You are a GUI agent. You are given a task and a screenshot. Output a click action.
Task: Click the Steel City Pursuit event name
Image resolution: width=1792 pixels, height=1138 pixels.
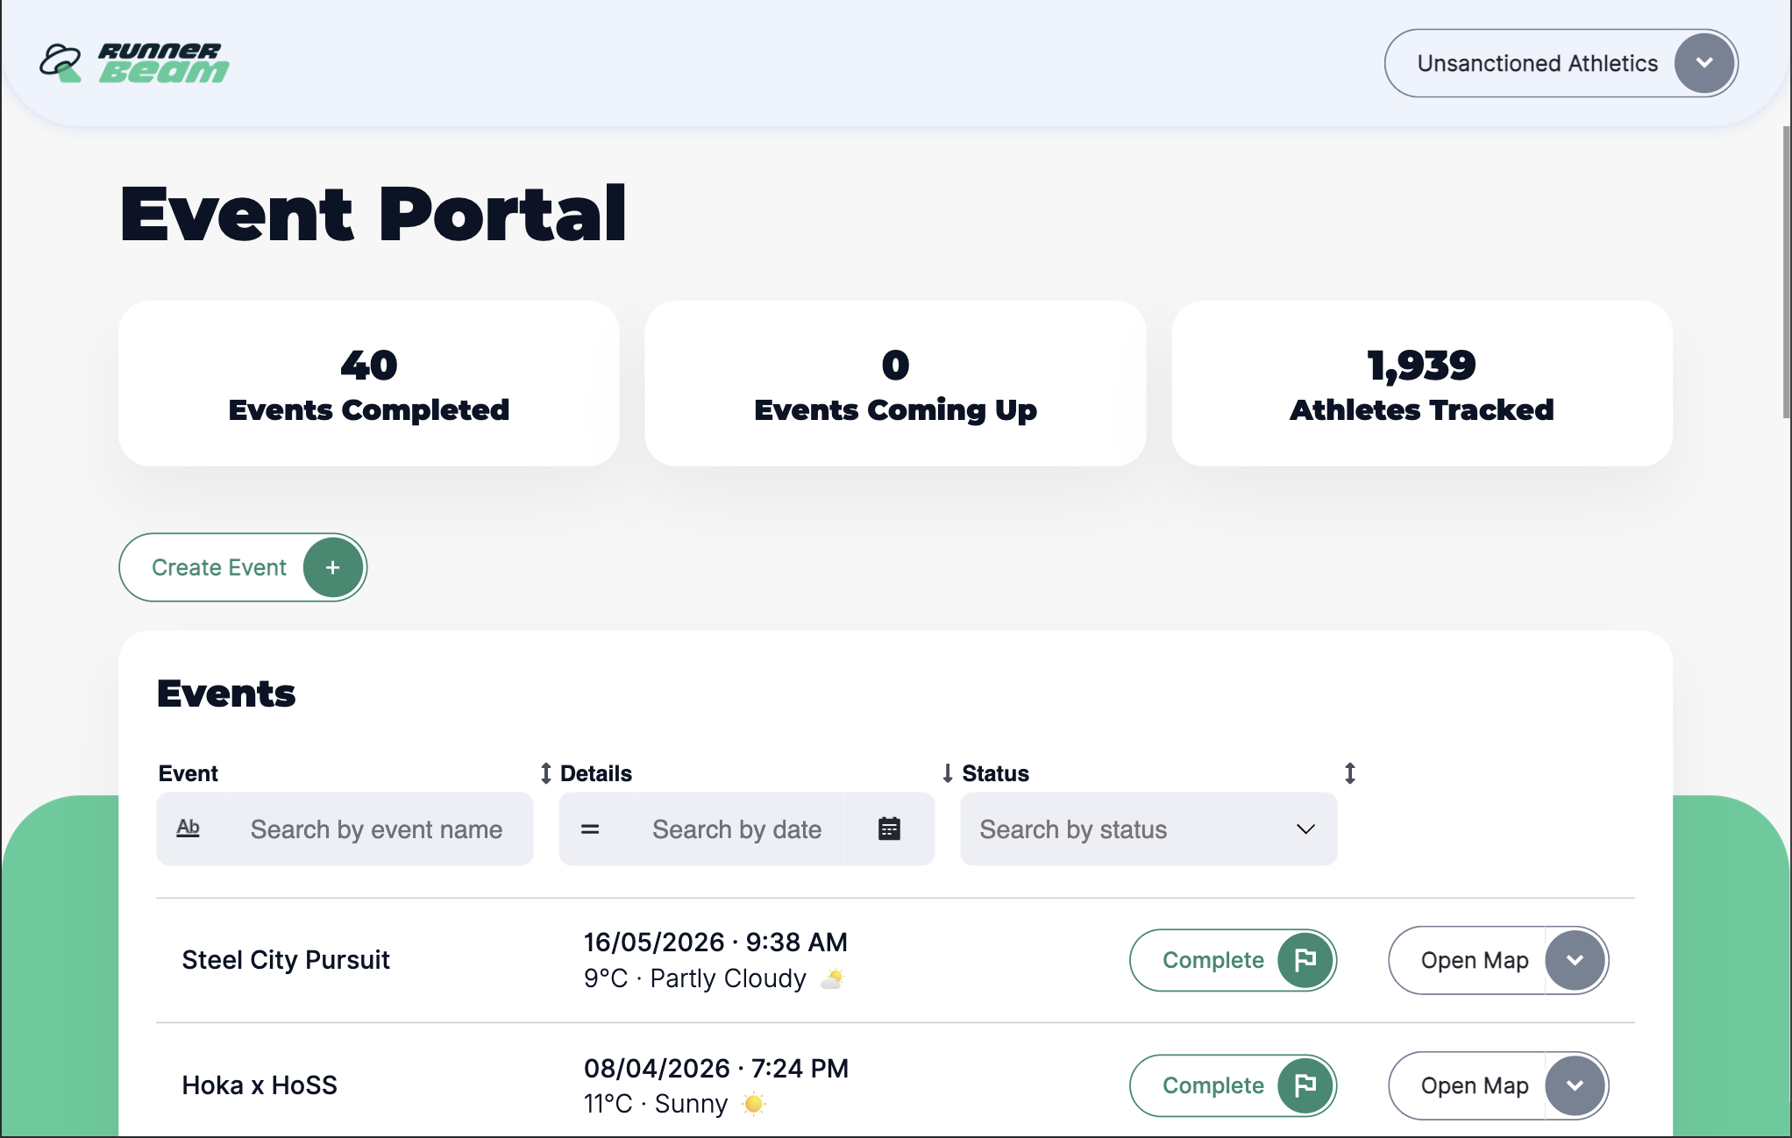[x=286, y=960]
